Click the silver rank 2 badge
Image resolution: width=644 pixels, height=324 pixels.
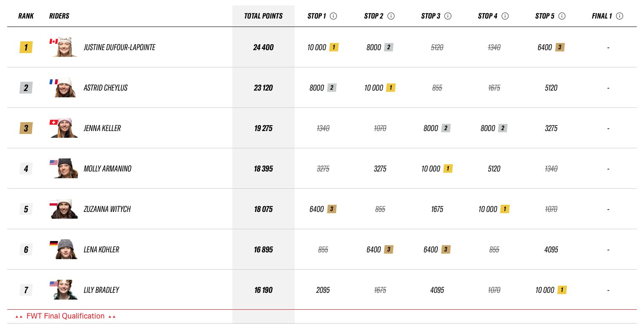pyautogui.click(x=26, y=88)
